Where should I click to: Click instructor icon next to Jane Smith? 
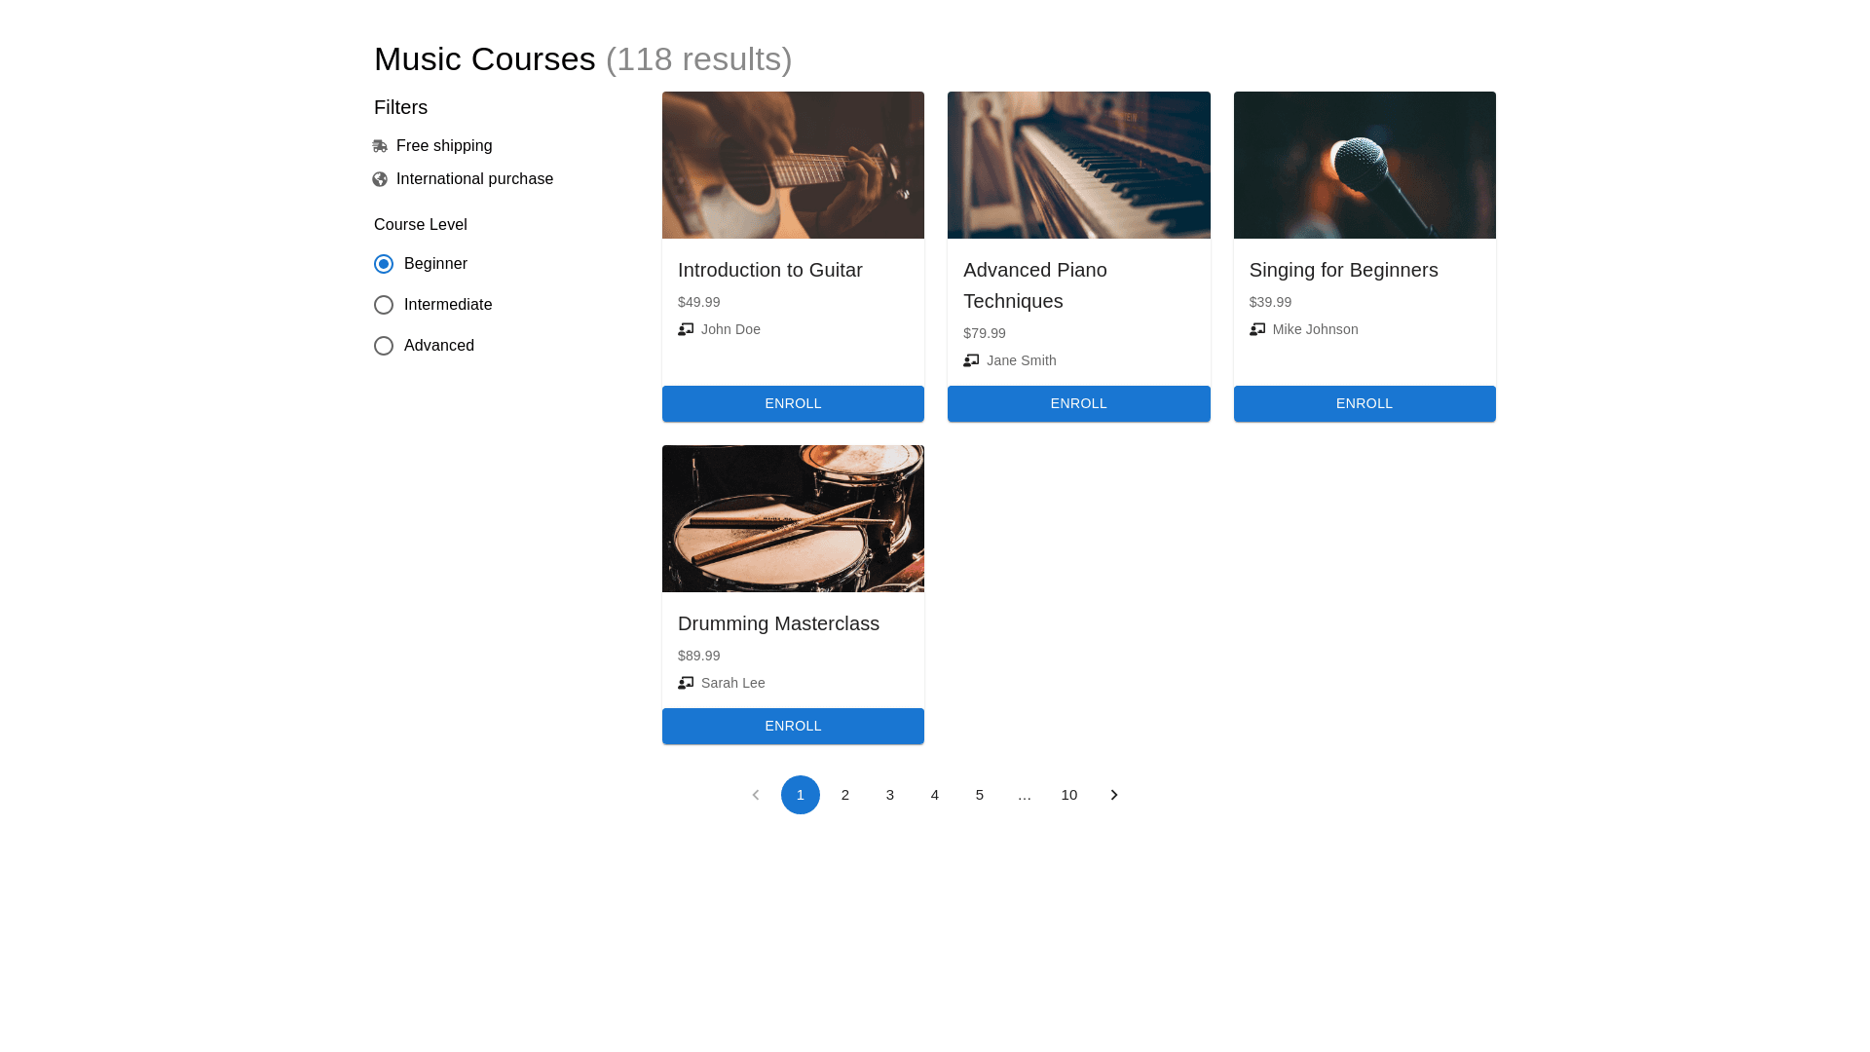point(971,360)
